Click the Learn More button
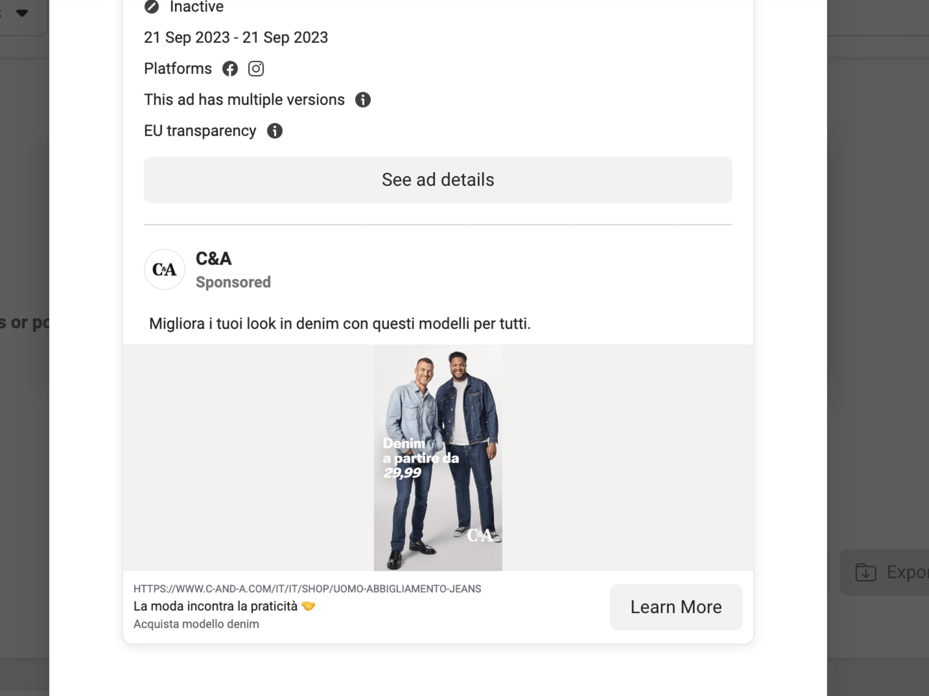 coord(676,607)
